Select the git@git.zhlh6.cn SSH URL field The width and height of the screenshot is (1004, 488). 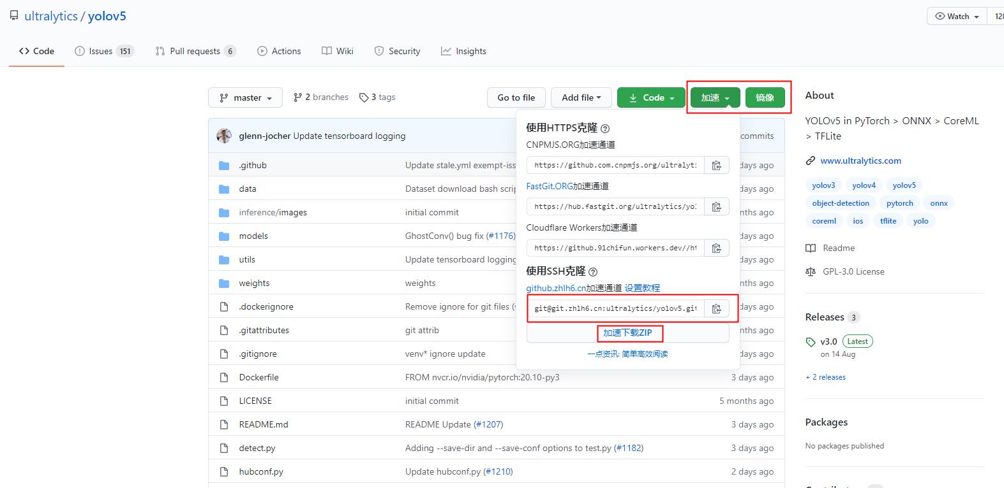615,308
